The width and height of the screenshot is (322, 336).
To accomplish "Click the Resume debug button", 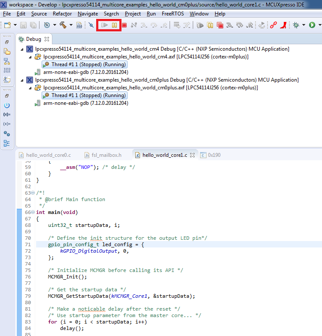I will click(104, 25).
